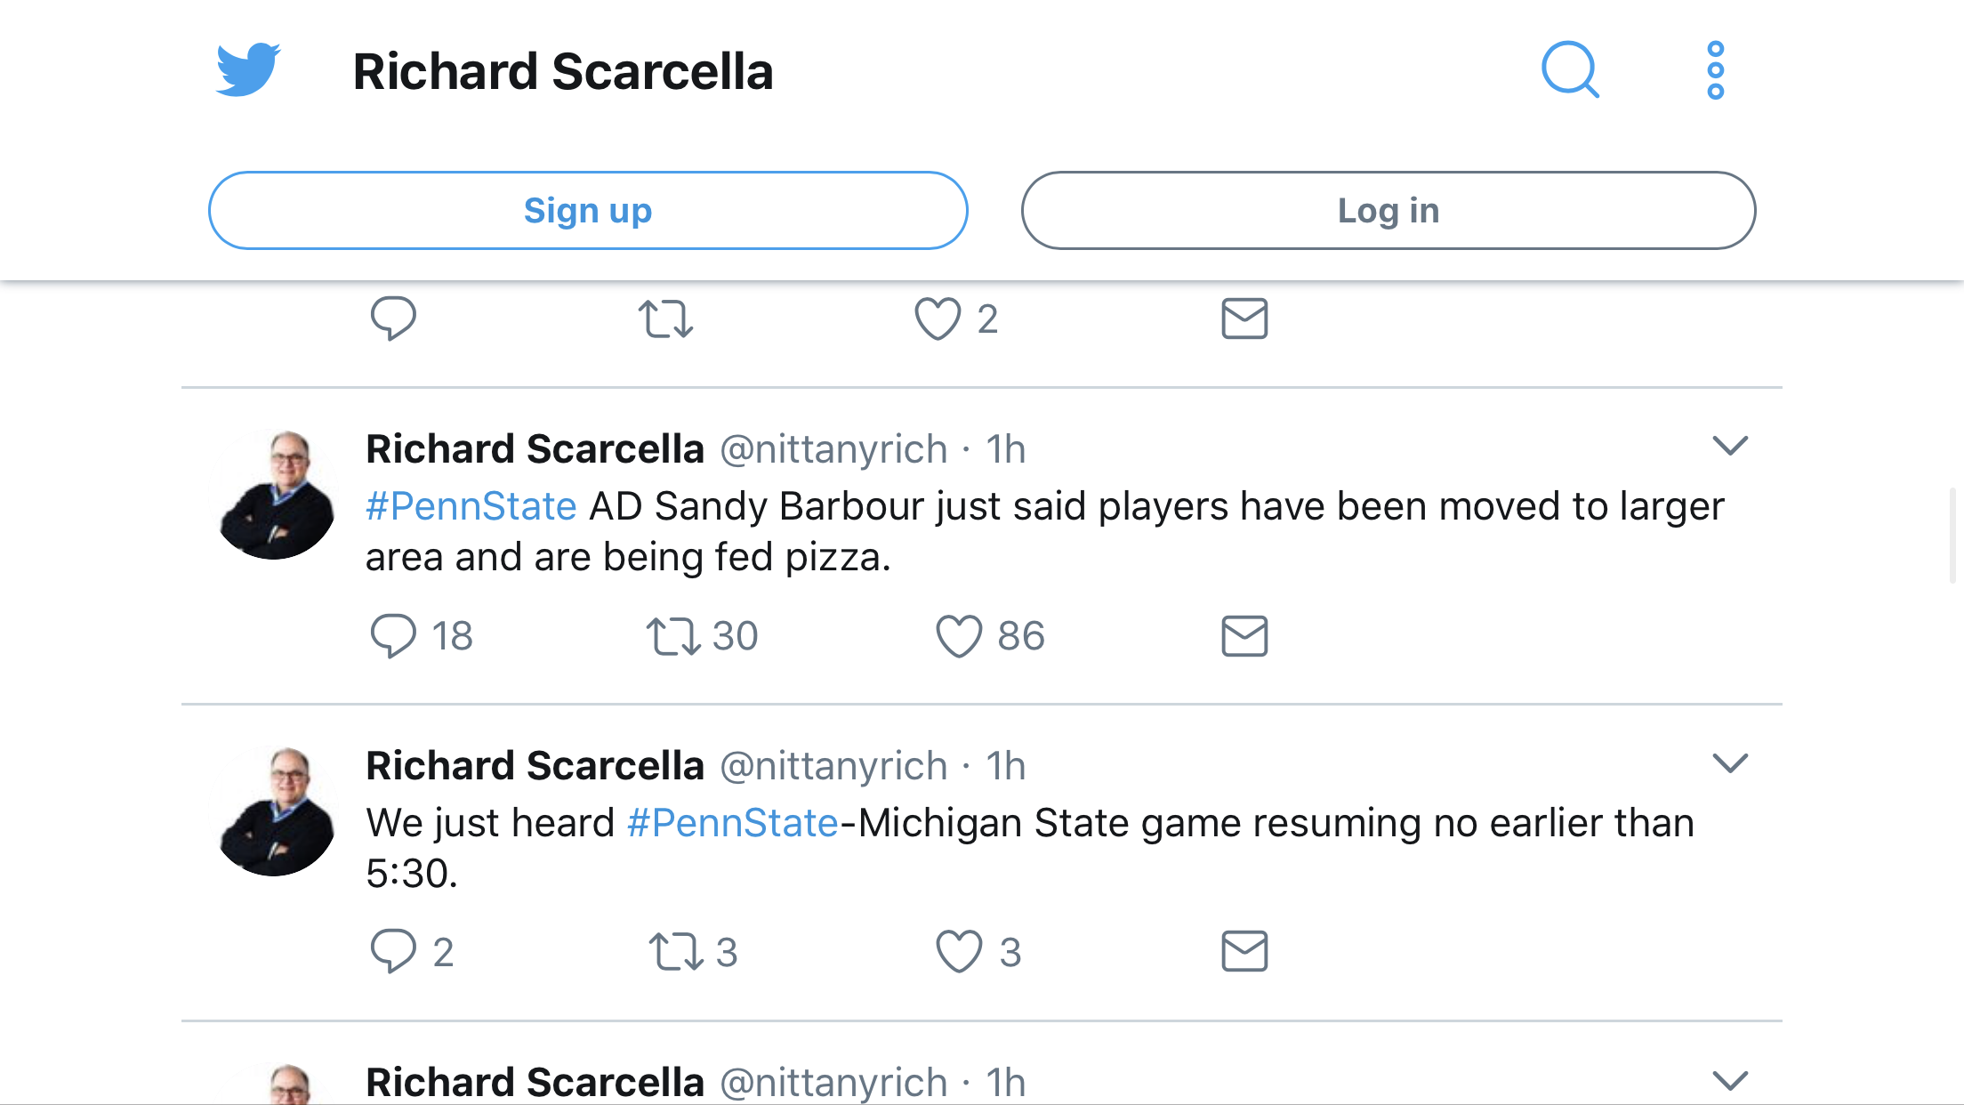Click the Twitter bird logo
1964x1105 pixels.
click(x=248, y=69)
